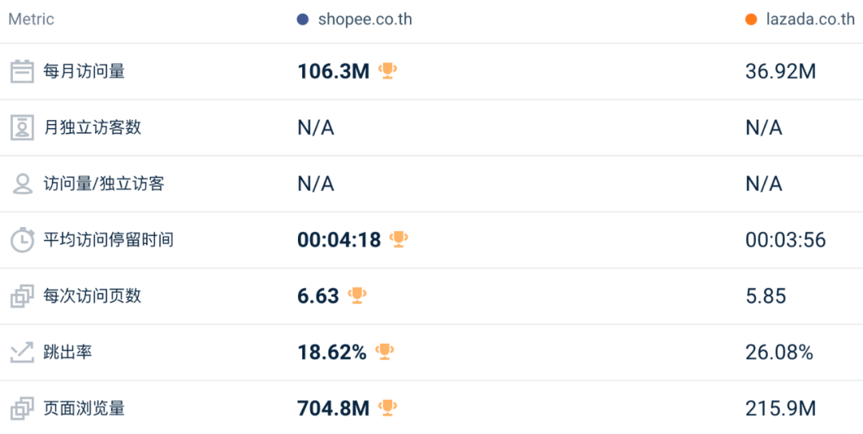The height and width of the screenshot is (434, 863).
Task: Click the trophy icon next to 00:04:18
Action: tap(399, 239)
